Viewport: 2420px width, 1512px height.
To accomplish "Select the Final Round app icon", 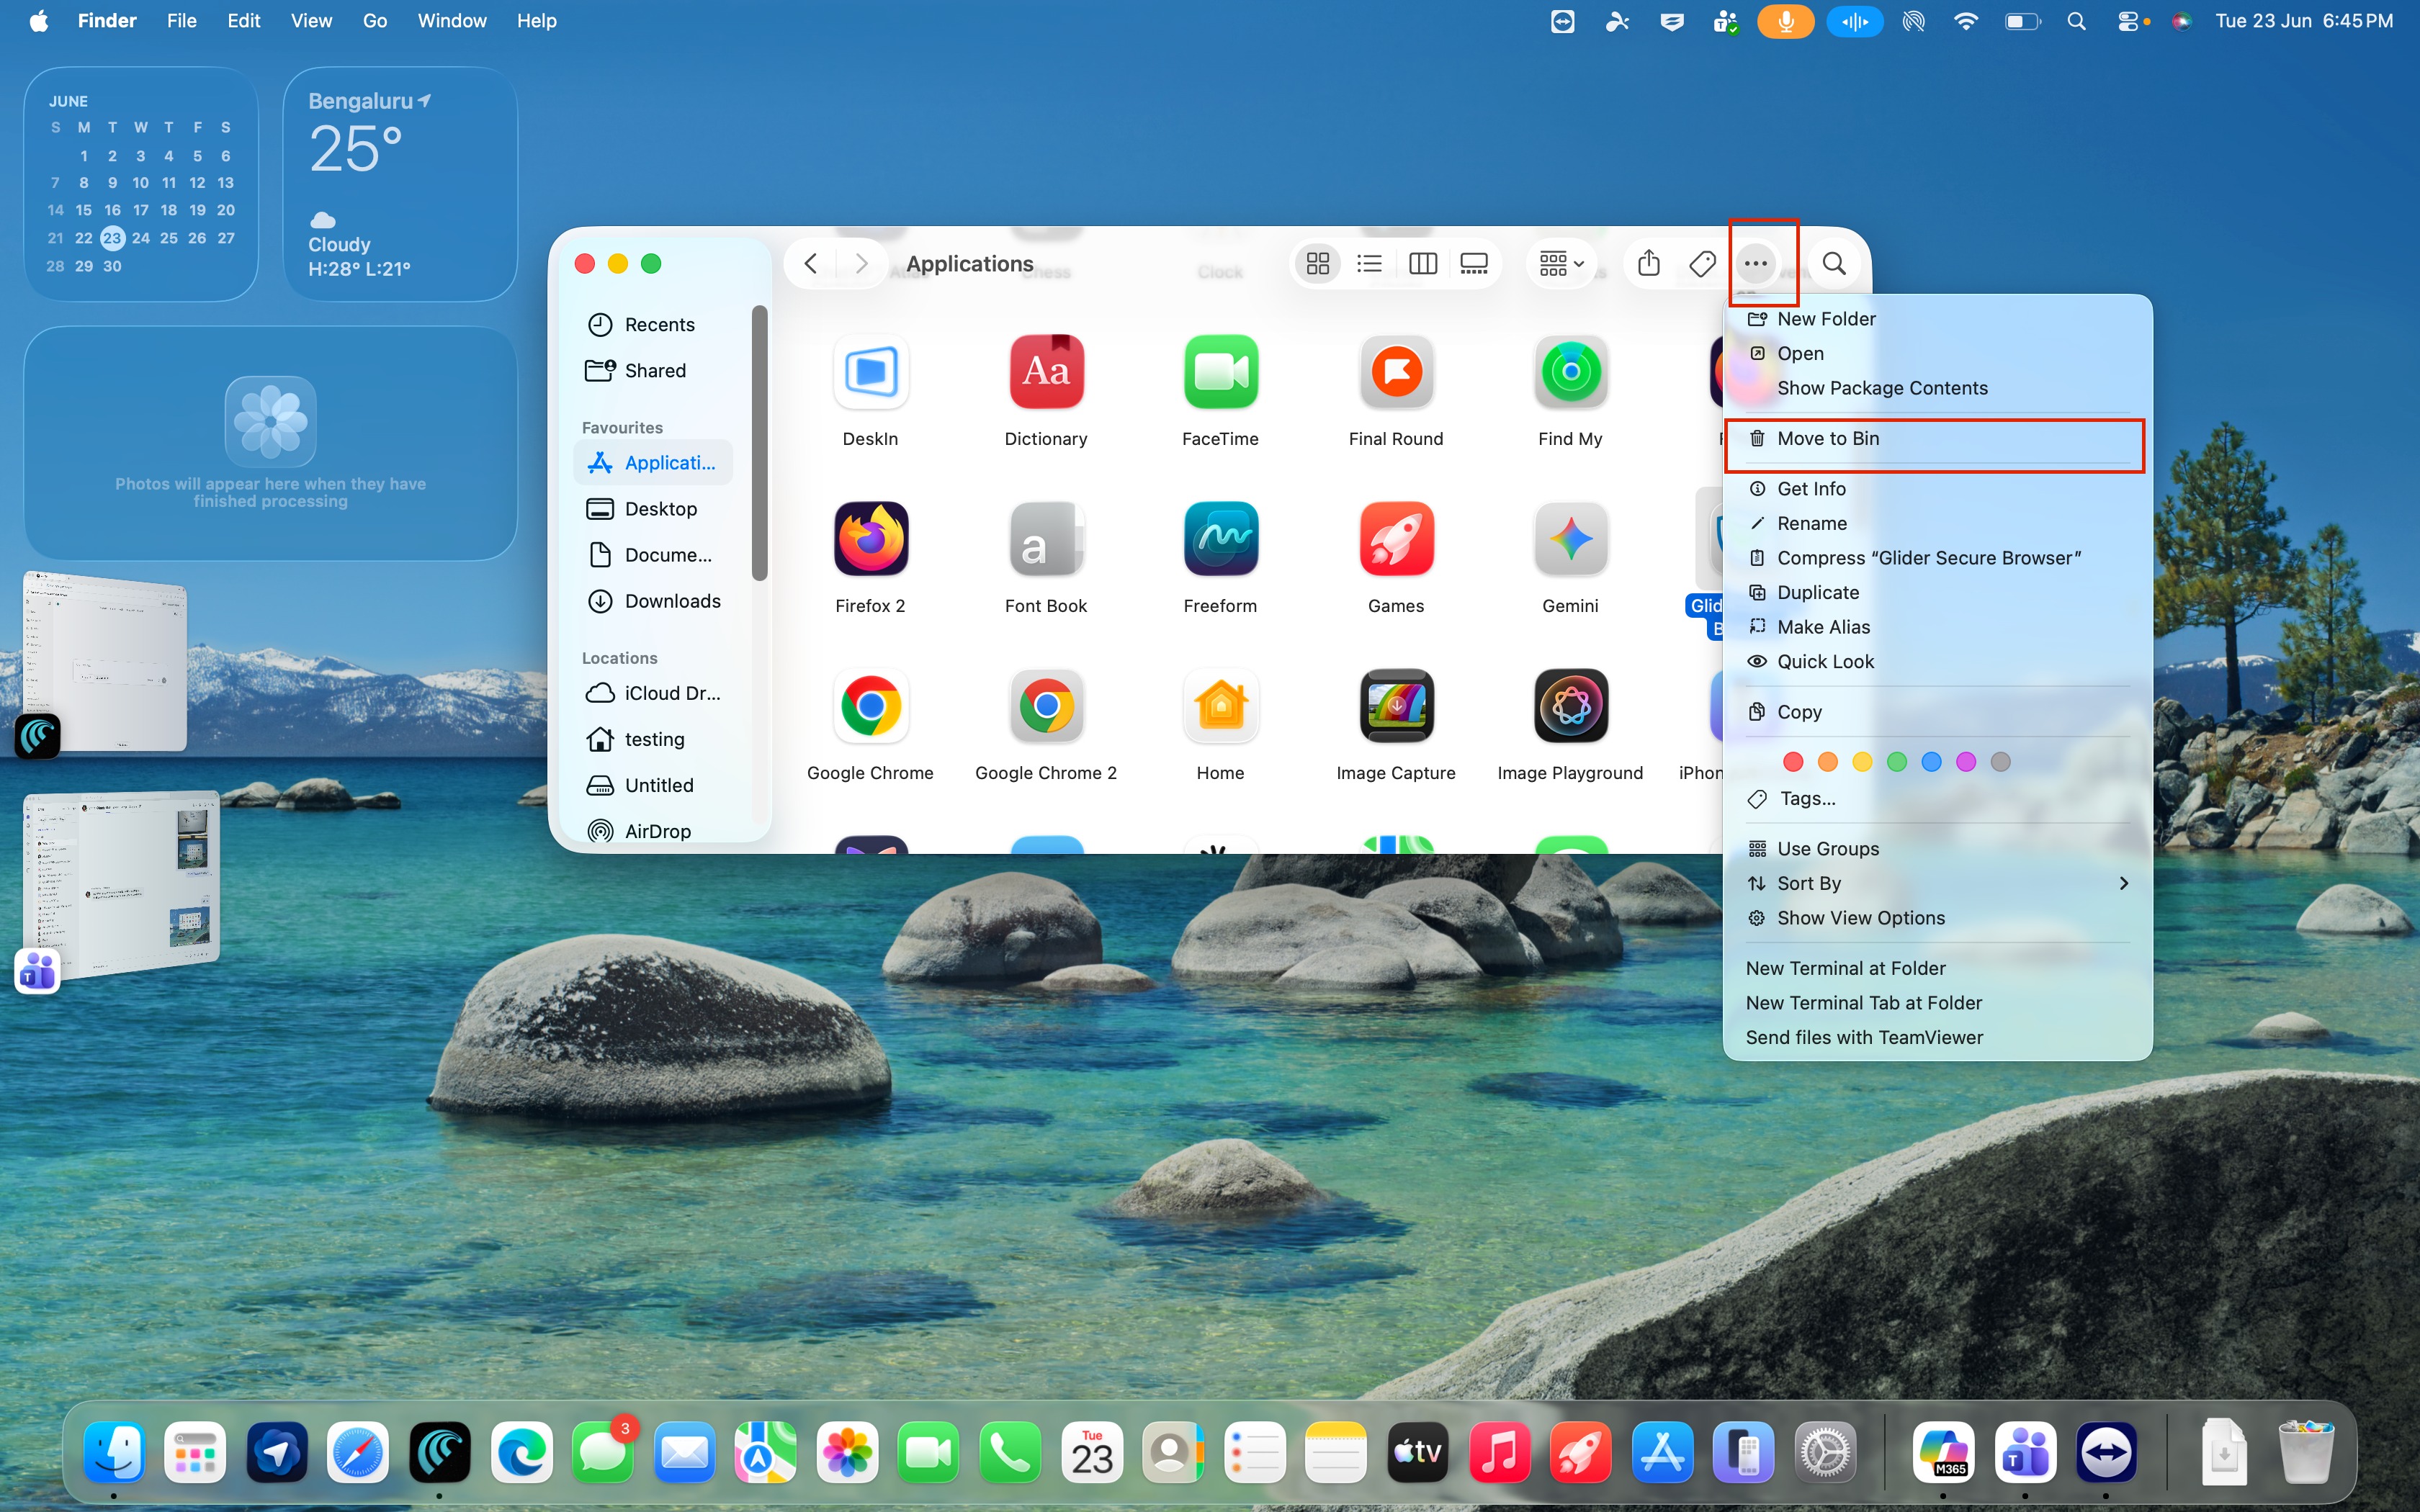I will [1396, 372].
